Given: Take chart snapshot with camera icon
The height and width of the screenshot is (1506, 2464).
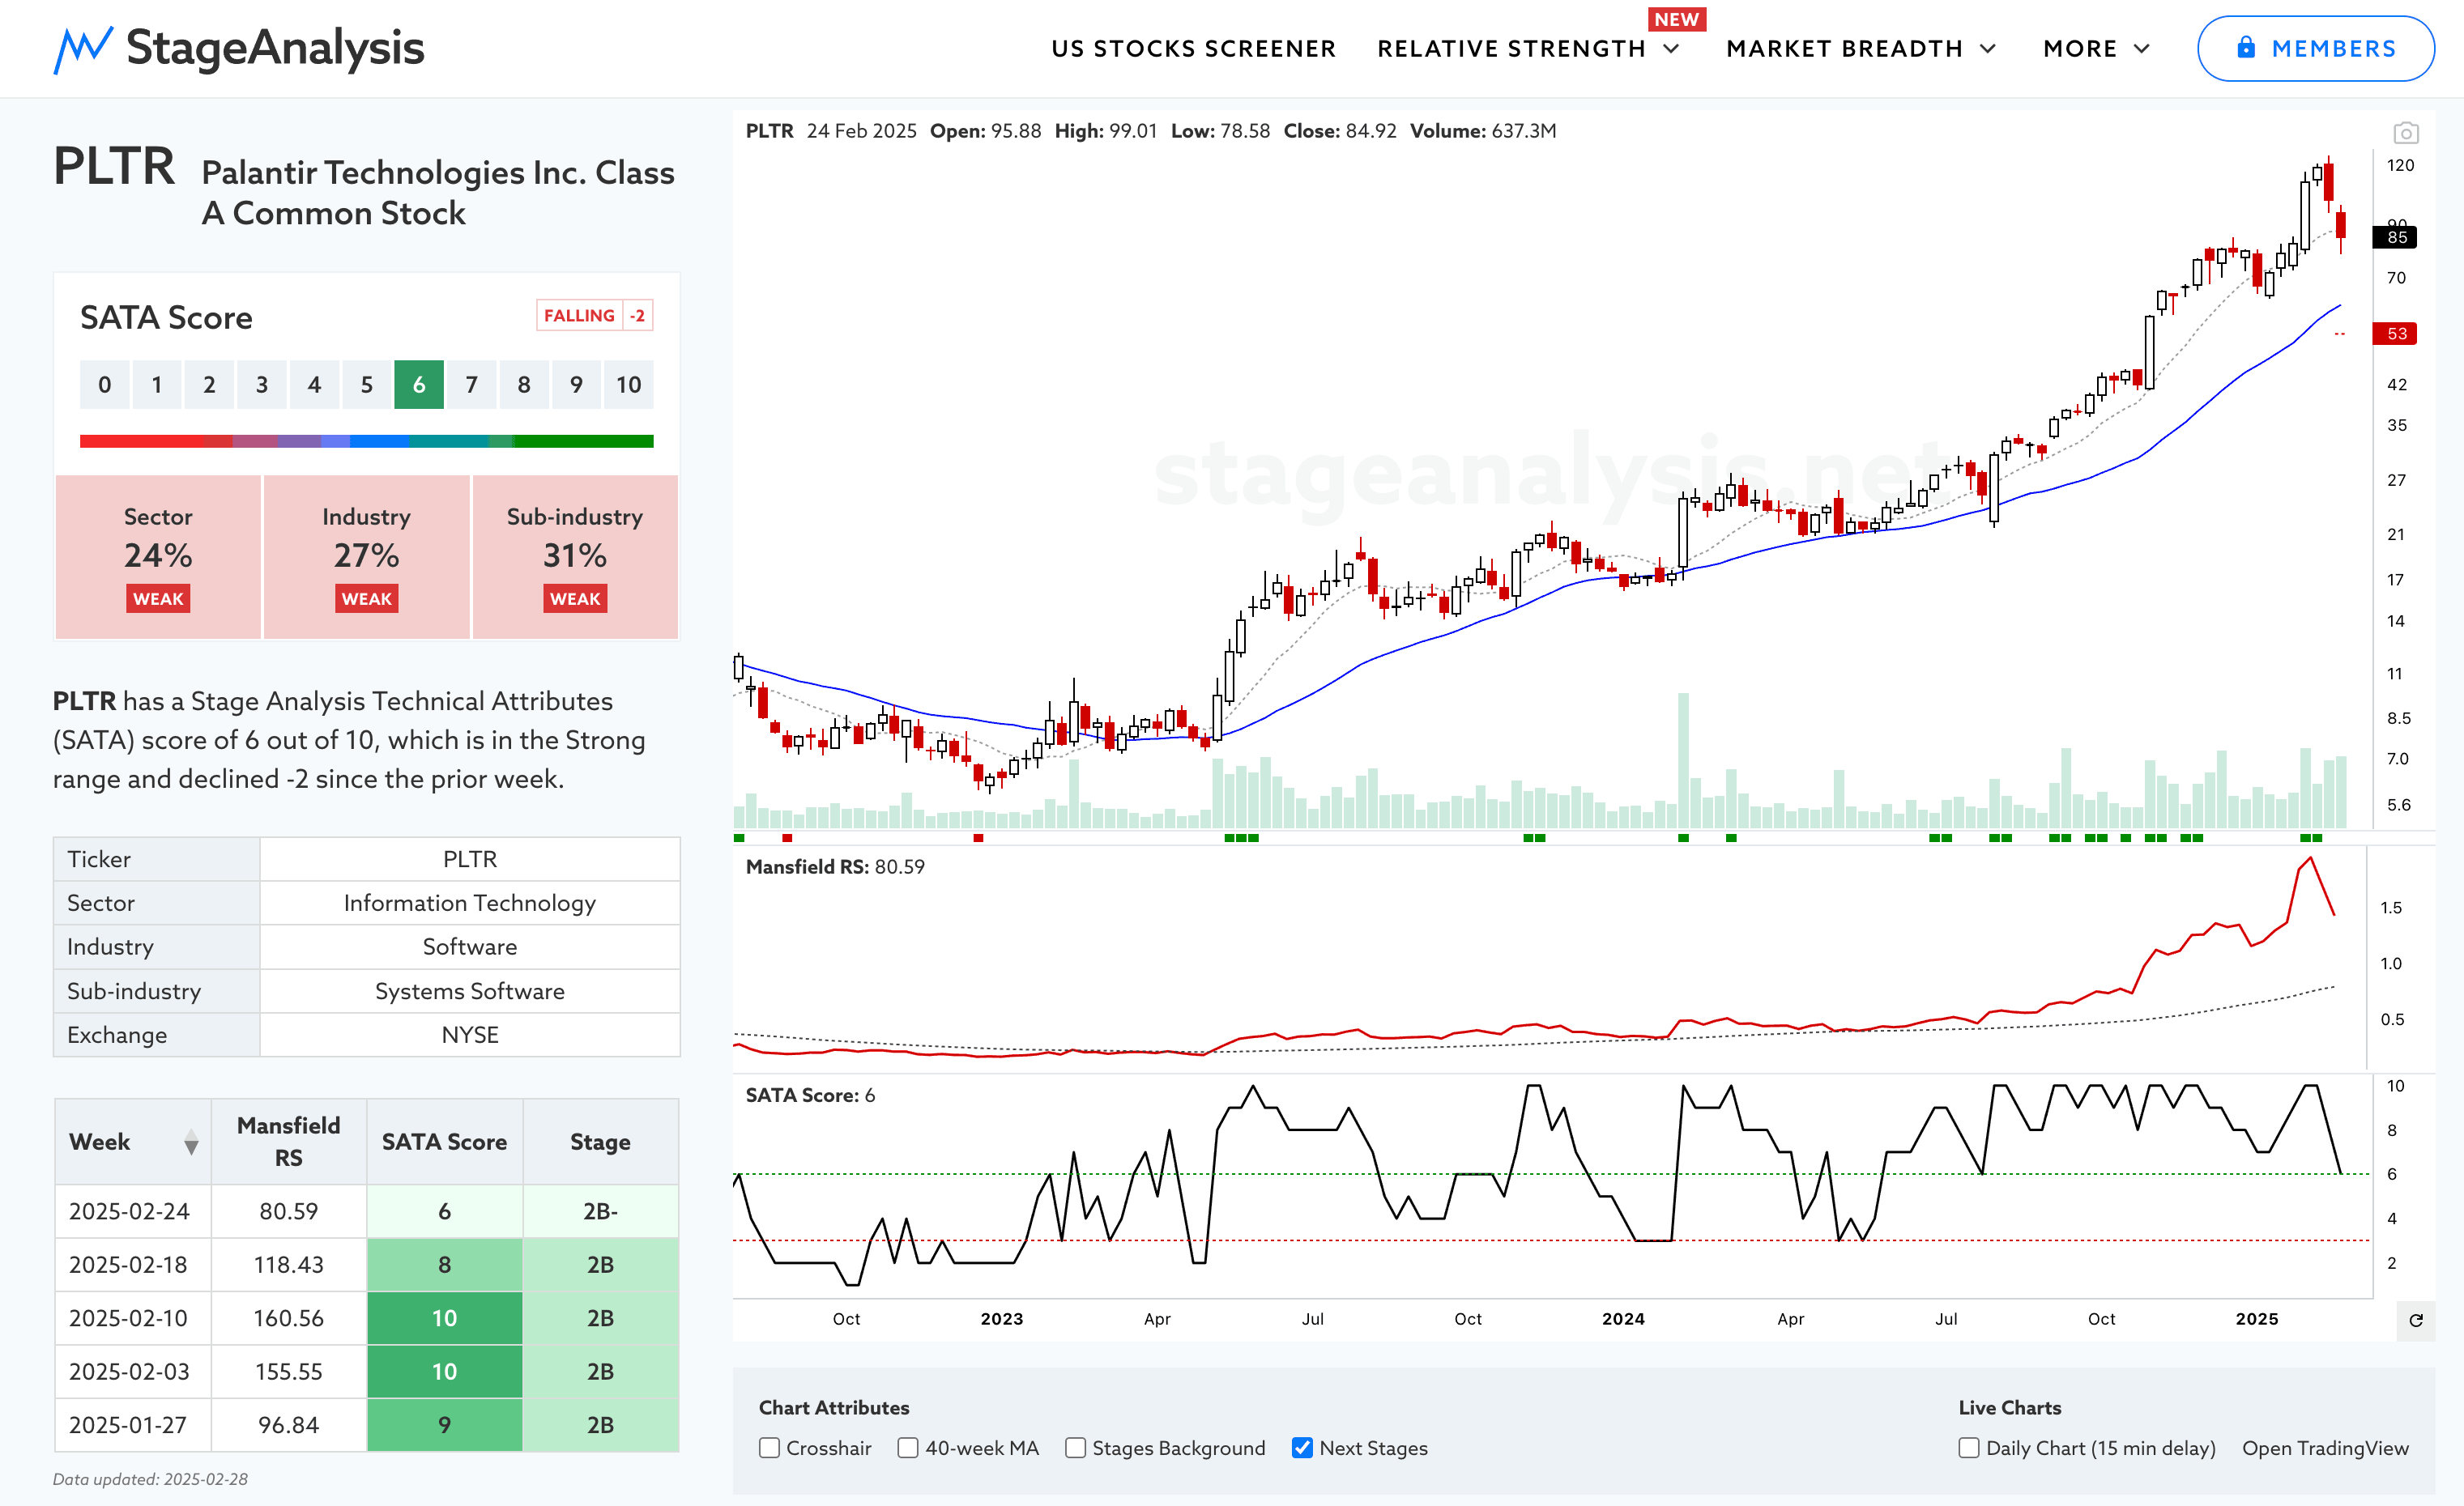Looking at the screenshot, I should [x=2406, y=132].
